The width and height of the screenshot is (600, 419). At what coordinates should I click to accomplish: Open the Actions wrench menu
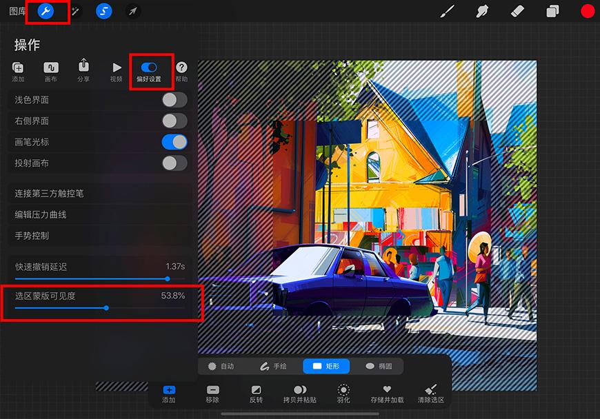click(46, 11)
